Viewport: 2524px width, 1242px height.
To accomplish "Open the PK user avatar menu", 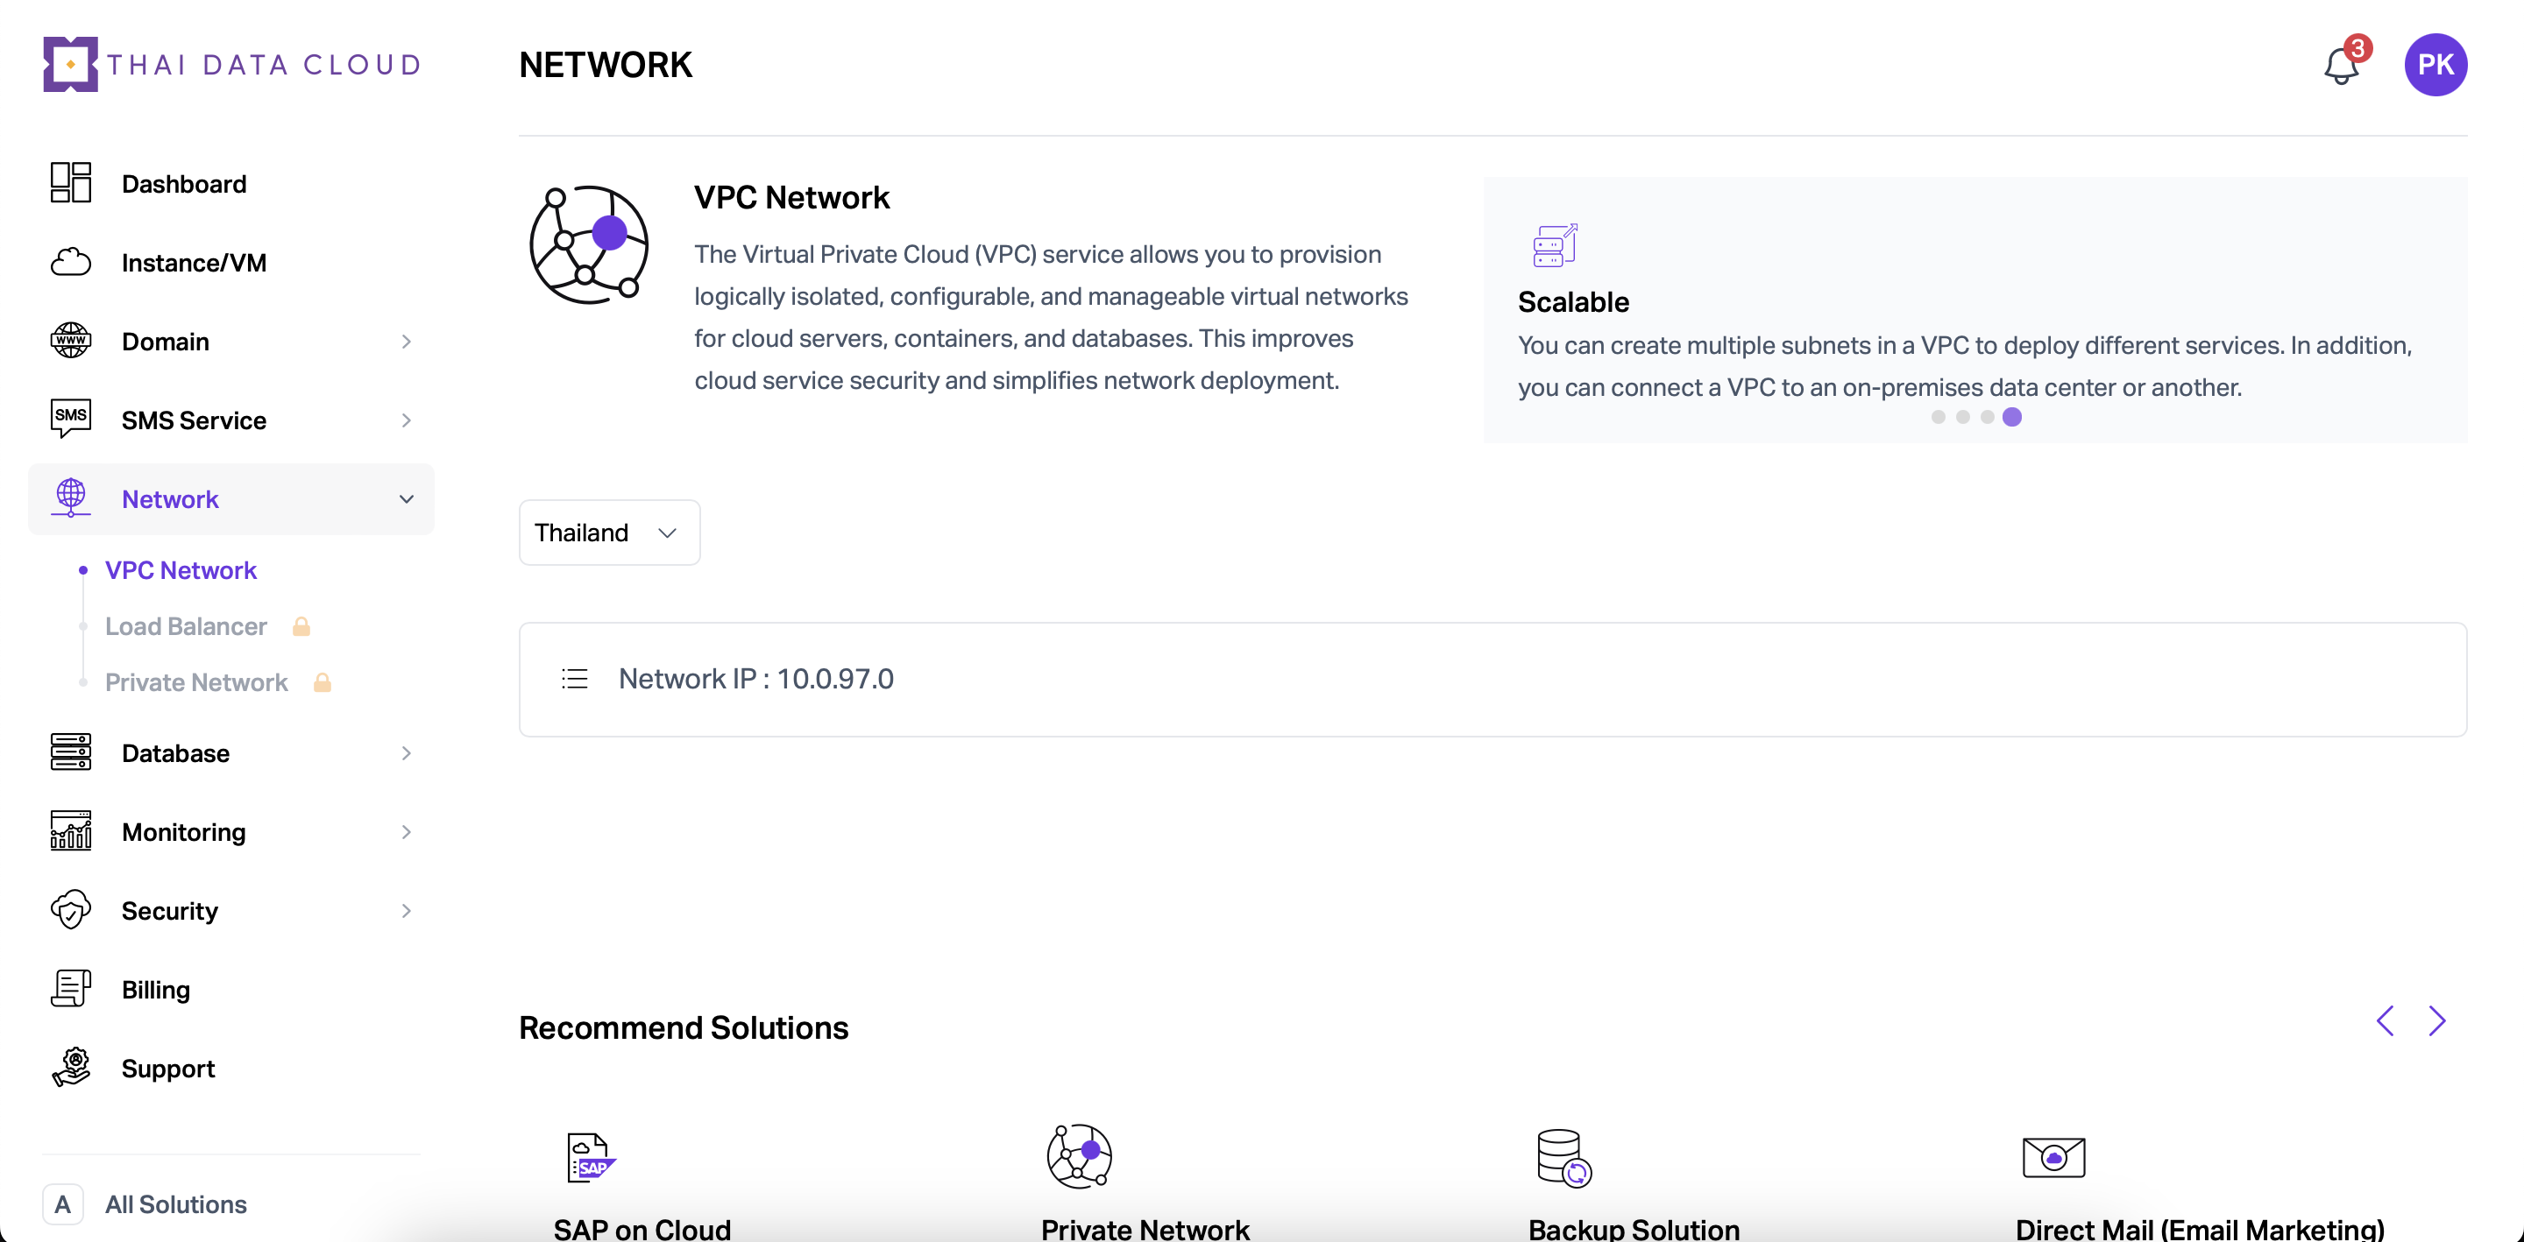I will click(2435, 65).
